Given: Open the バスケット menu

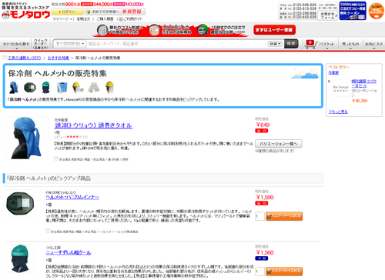Looking at the screenshot, I should (326, 45).
